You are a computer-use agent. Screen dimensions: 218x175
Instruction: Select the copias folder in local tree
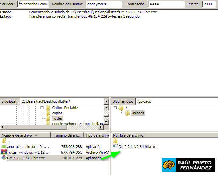57,113
